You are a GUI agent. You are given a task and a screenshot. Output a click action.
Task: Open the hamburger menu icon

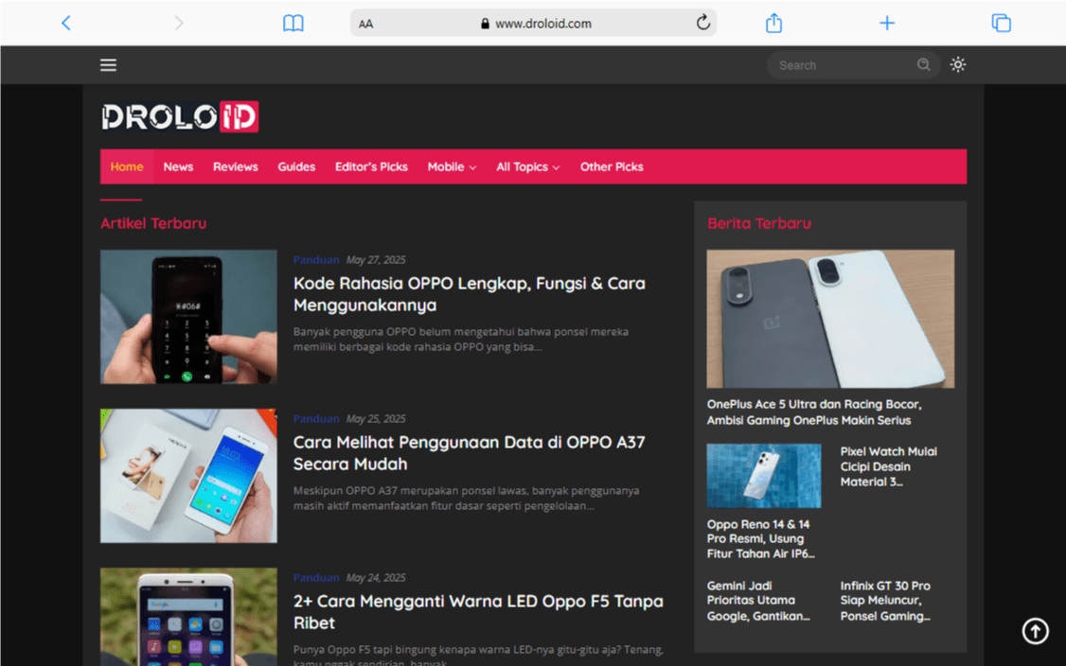coord(108,65)
